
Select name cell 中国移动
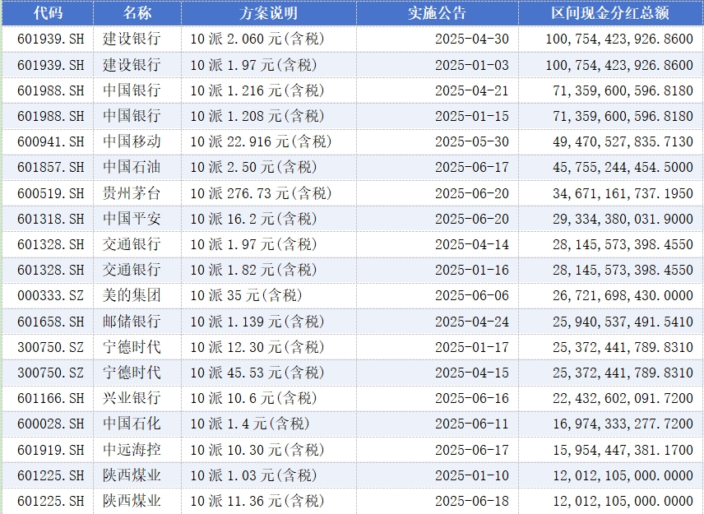pos(137,141)
